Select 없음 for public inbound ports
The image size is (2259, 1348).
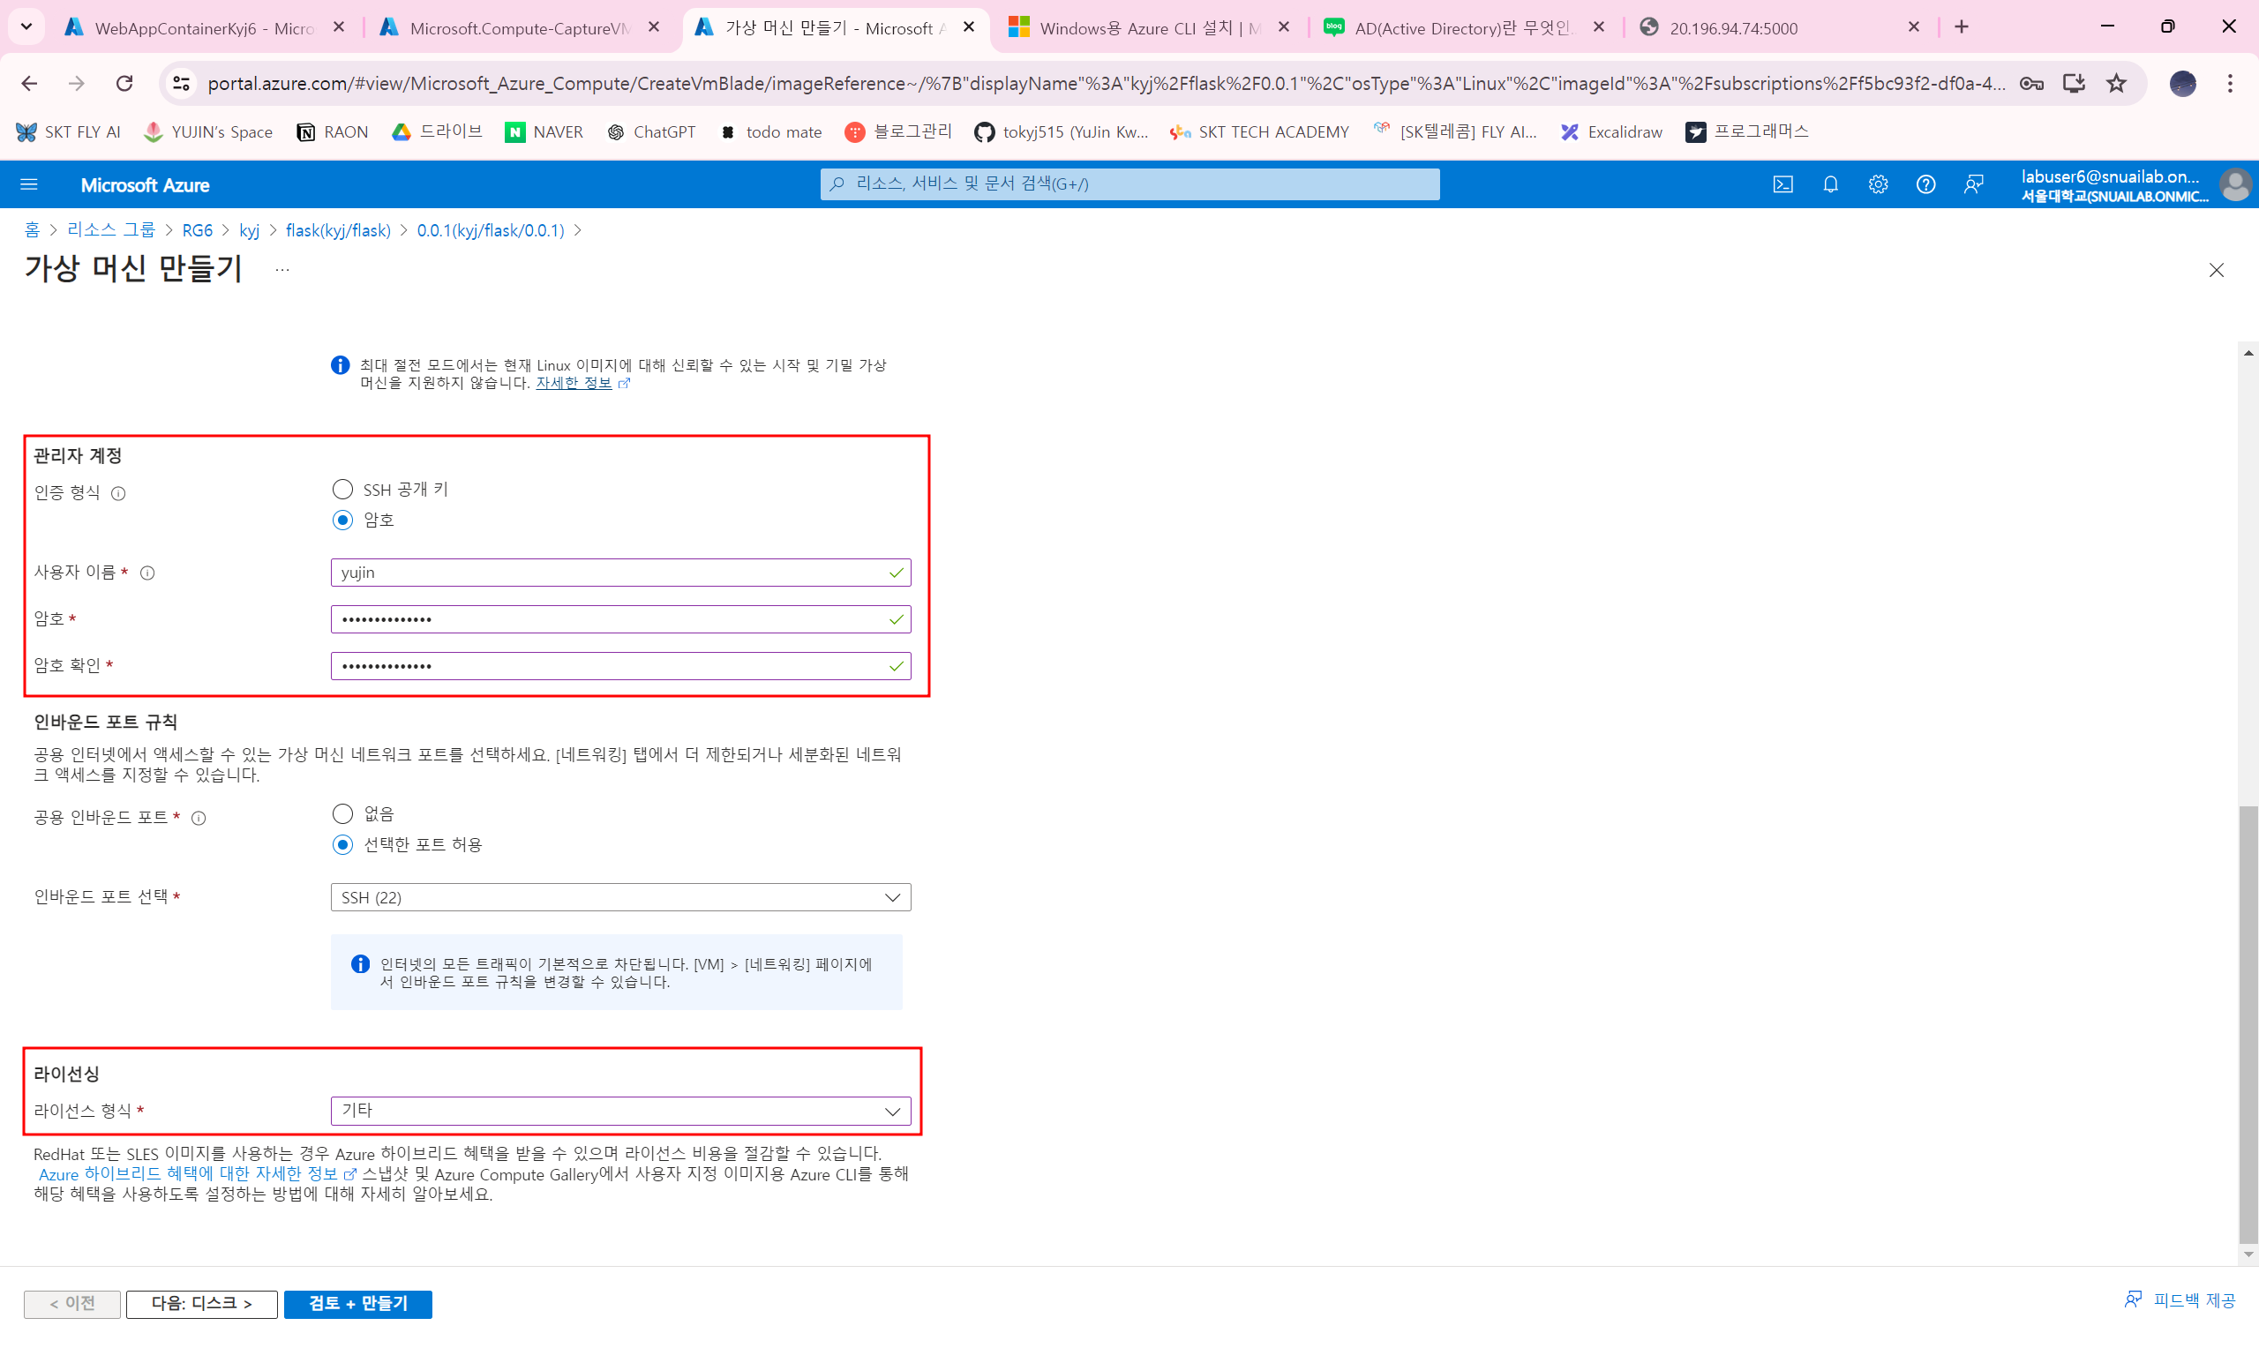(342, 813)
